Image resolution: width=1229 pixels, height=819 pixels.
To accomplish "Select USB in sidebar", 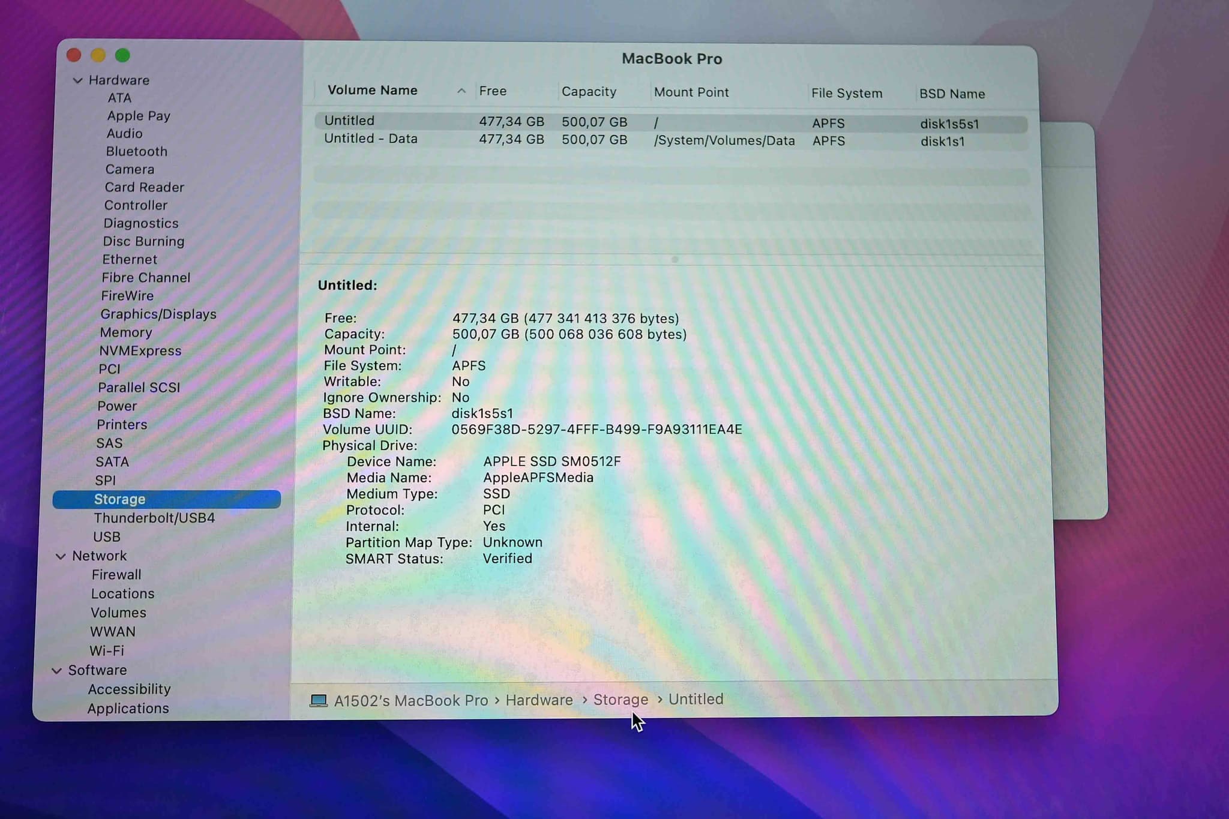I will 107,537.
